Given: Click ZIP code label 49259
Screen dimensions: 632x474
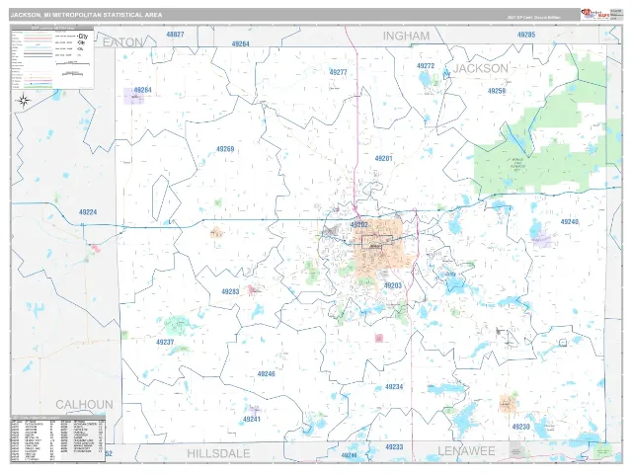Looking at the screenshot, I should (x=497, y=91).
